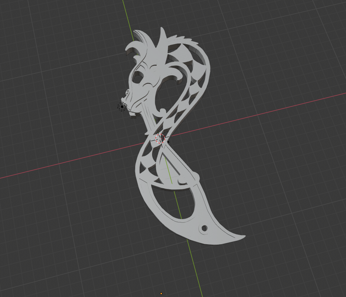Select the orange origin dot at viewport bottom
The width and height of the screenshot is (346, 297).
[x=161, y=294]
